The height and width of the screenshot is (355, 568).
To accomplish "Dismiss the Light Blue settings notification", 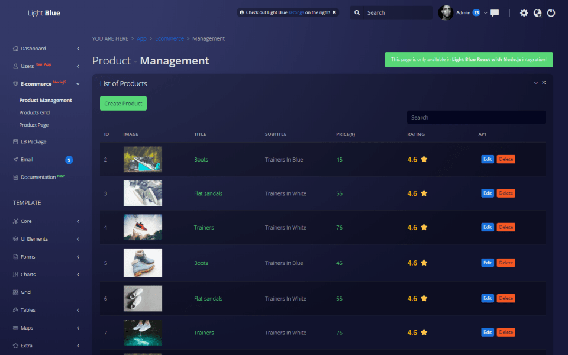I will 334,12.
